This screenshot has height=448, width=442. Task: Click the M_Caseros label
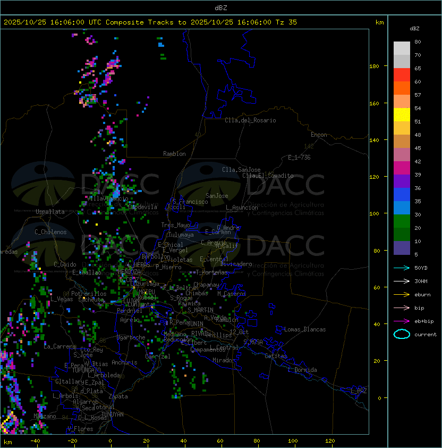[x=232, y=294]
